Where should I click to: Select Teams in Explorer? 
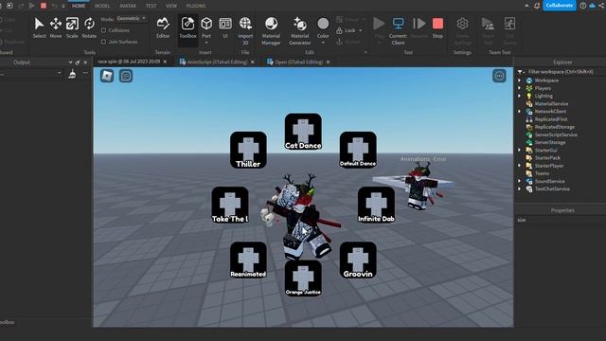pyautogui.click(x=542, y=173)
